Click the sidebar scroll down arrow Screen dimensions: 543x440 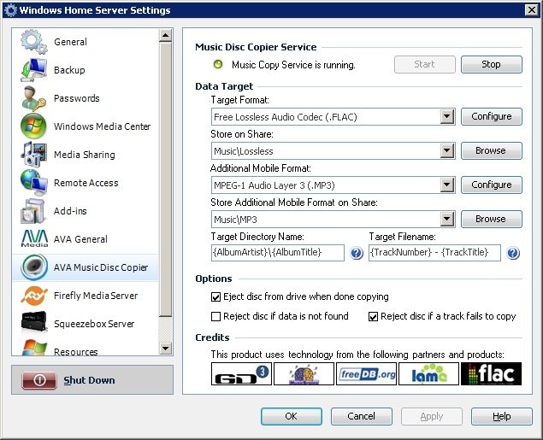(x=166, y=349)
